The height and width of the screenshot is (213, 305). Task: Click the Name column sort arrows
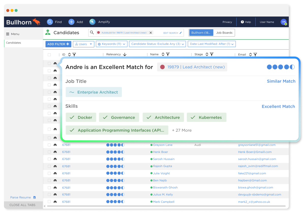(163, 54)
